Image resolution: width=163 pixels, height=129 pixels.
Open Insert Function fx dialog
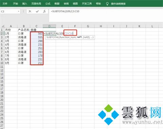(x=44, y=11)
